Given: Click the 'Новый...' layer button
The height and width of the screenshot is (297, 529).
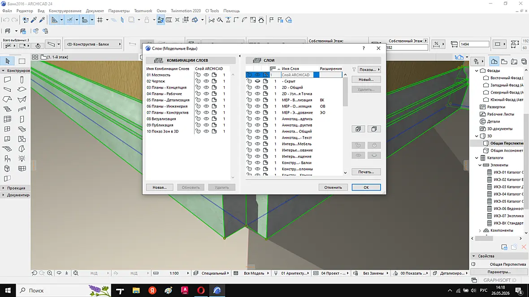Looking at the screenshot, I should [x=366, y=80].
